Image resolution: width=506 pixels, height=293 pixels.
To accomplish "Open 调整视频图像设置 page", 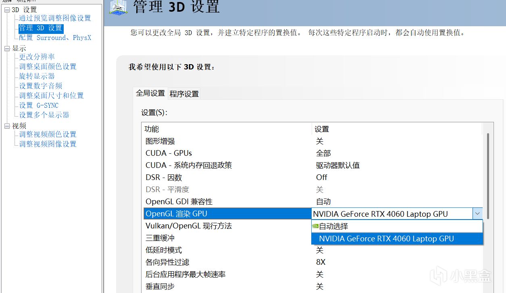I will [48, 144].
